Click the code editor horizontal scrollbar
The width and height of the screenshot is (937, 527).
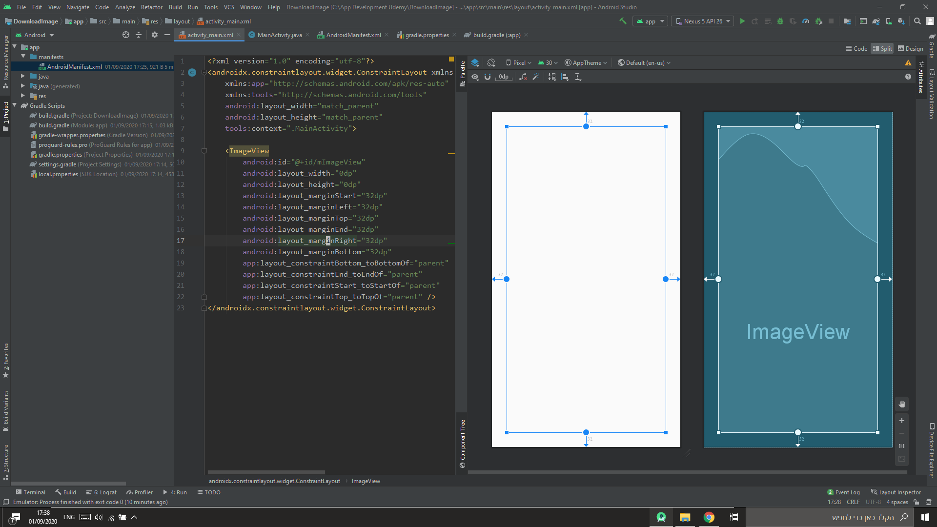pyautogui.click(x=266, y=472)
